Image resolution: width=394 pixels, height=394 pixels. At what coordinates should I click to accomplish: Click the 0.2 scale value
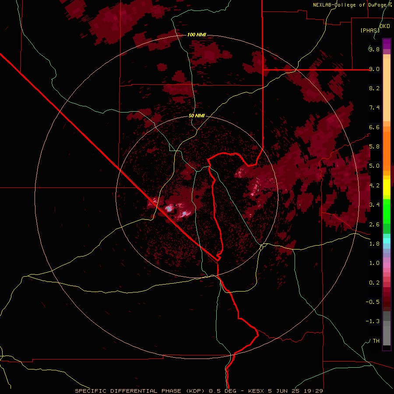pyautogui.click(x=374, y=283)
